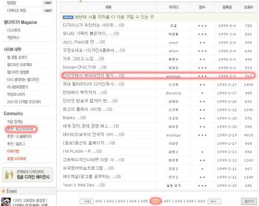Open post 최고의 플래쉬 사이트

coord(87,109)
